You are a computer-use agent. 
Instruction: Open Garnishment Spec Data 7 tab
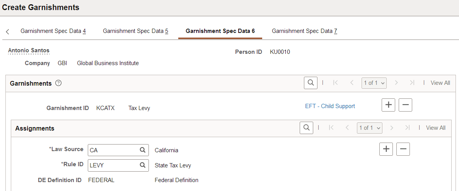tap(304, 31)
